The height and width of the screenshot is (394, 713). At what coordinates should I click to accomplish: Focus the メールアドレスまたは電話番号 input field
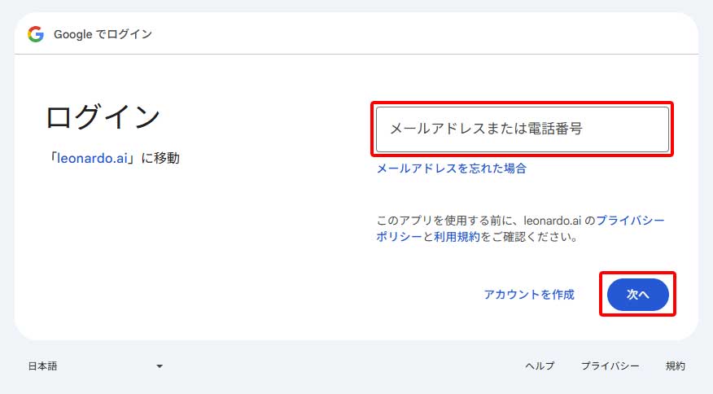pyautogui.click(x=522, y=129)
